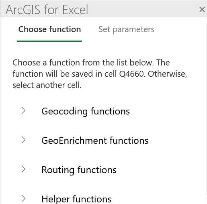The width and height of the screenshot is (207, 204).
Task: Expand the Helper functions chevron
Action: pyautogui.click(x=24, y=198)
